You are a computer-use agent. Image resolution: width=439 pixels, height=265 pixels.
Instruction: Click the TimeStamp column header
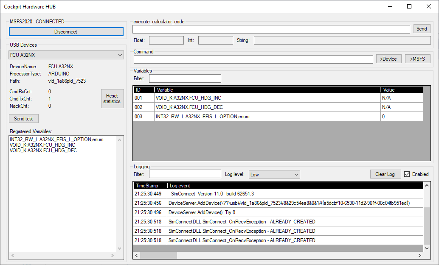150,186
